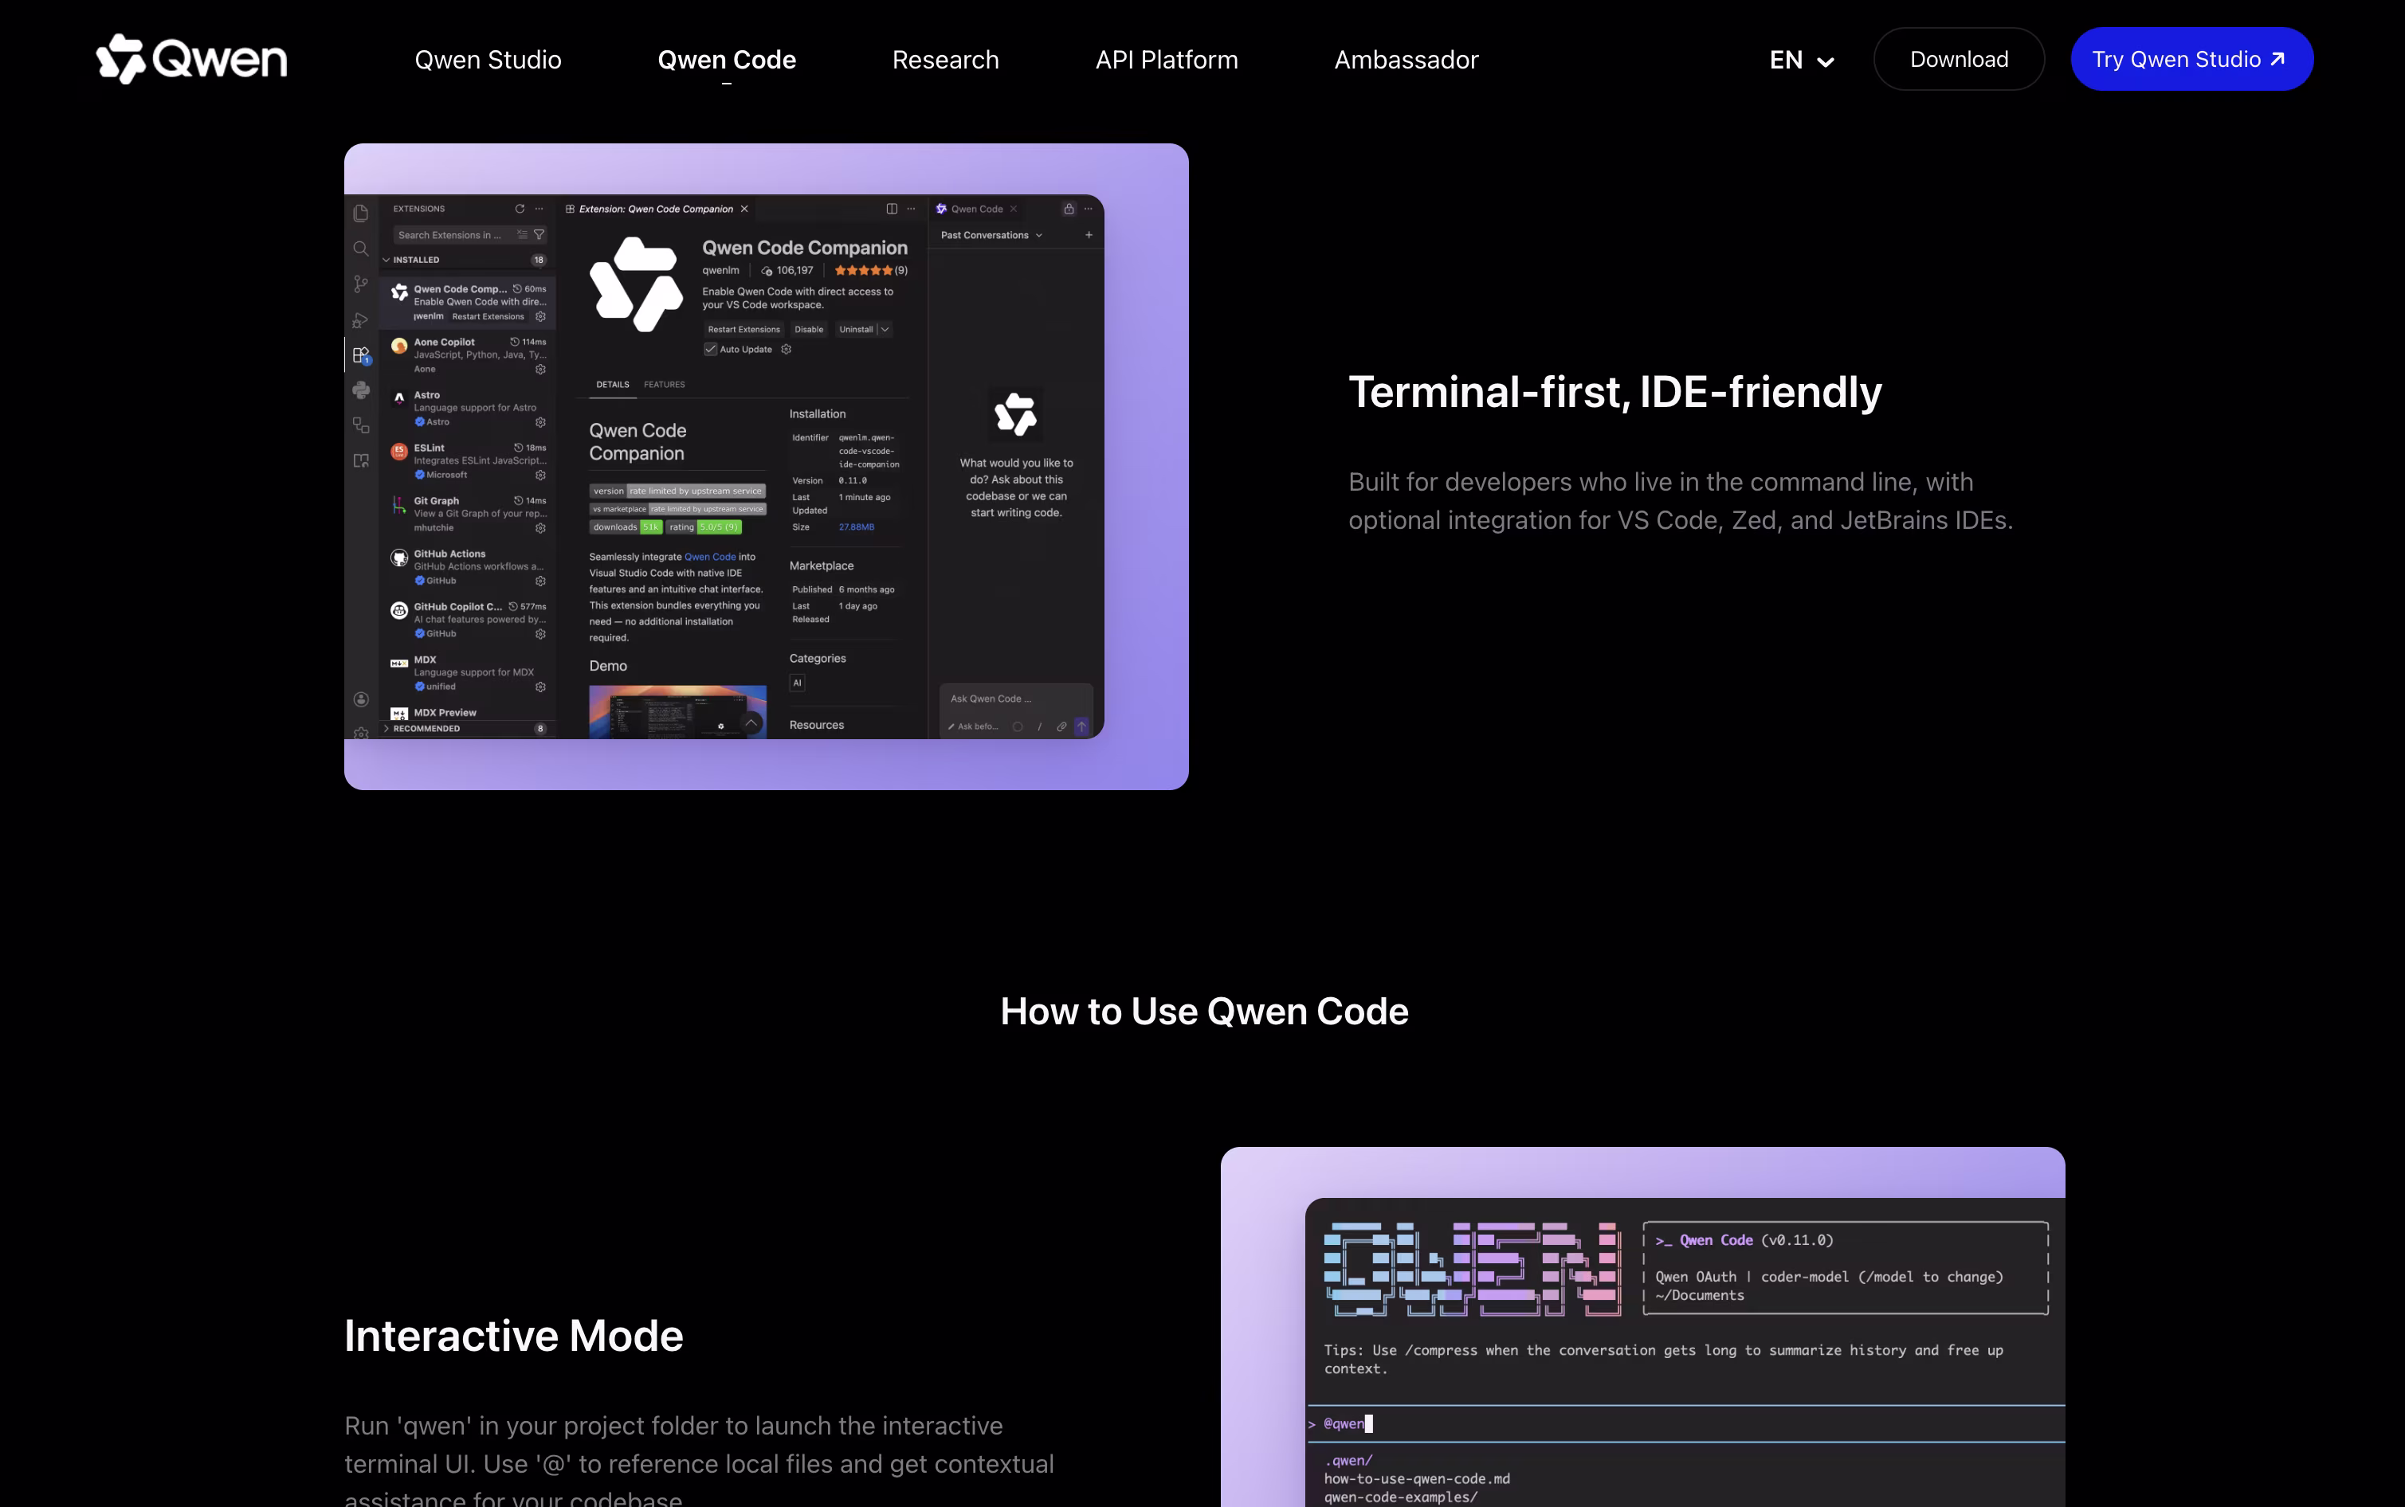The height and width of the screenshot is (1507, 2405).
Task: Select Qwen Code in the navigation bar
Action: click(727, 60)
